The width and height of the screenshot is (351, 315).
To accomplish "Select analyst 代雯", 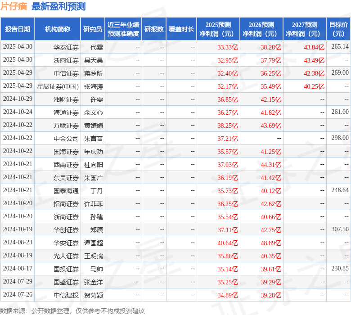I will (x=97, y=47).
